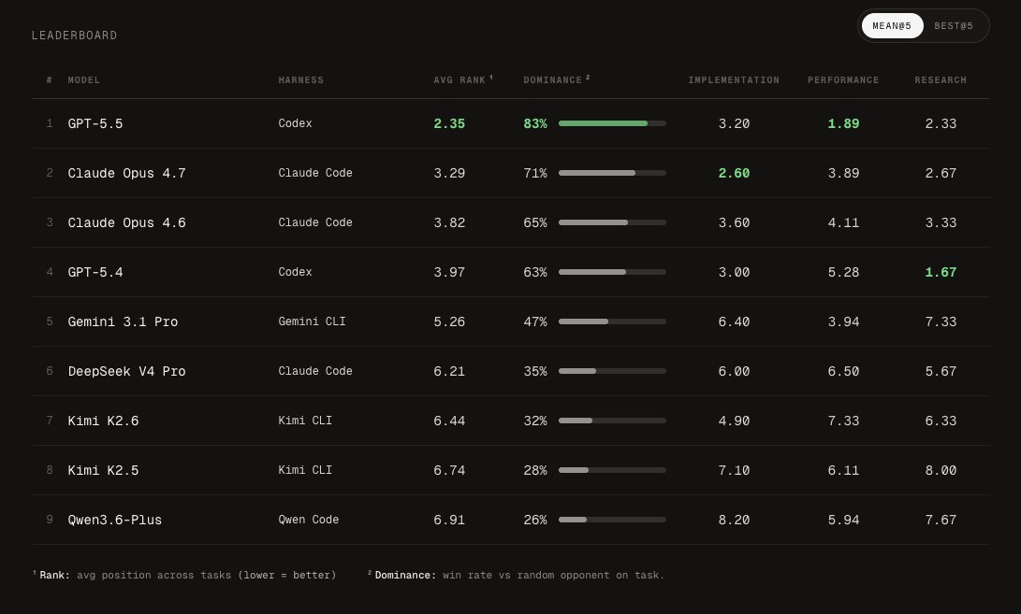
Task: Click the Gemini CLI harness cell
Action: [312, 321]
